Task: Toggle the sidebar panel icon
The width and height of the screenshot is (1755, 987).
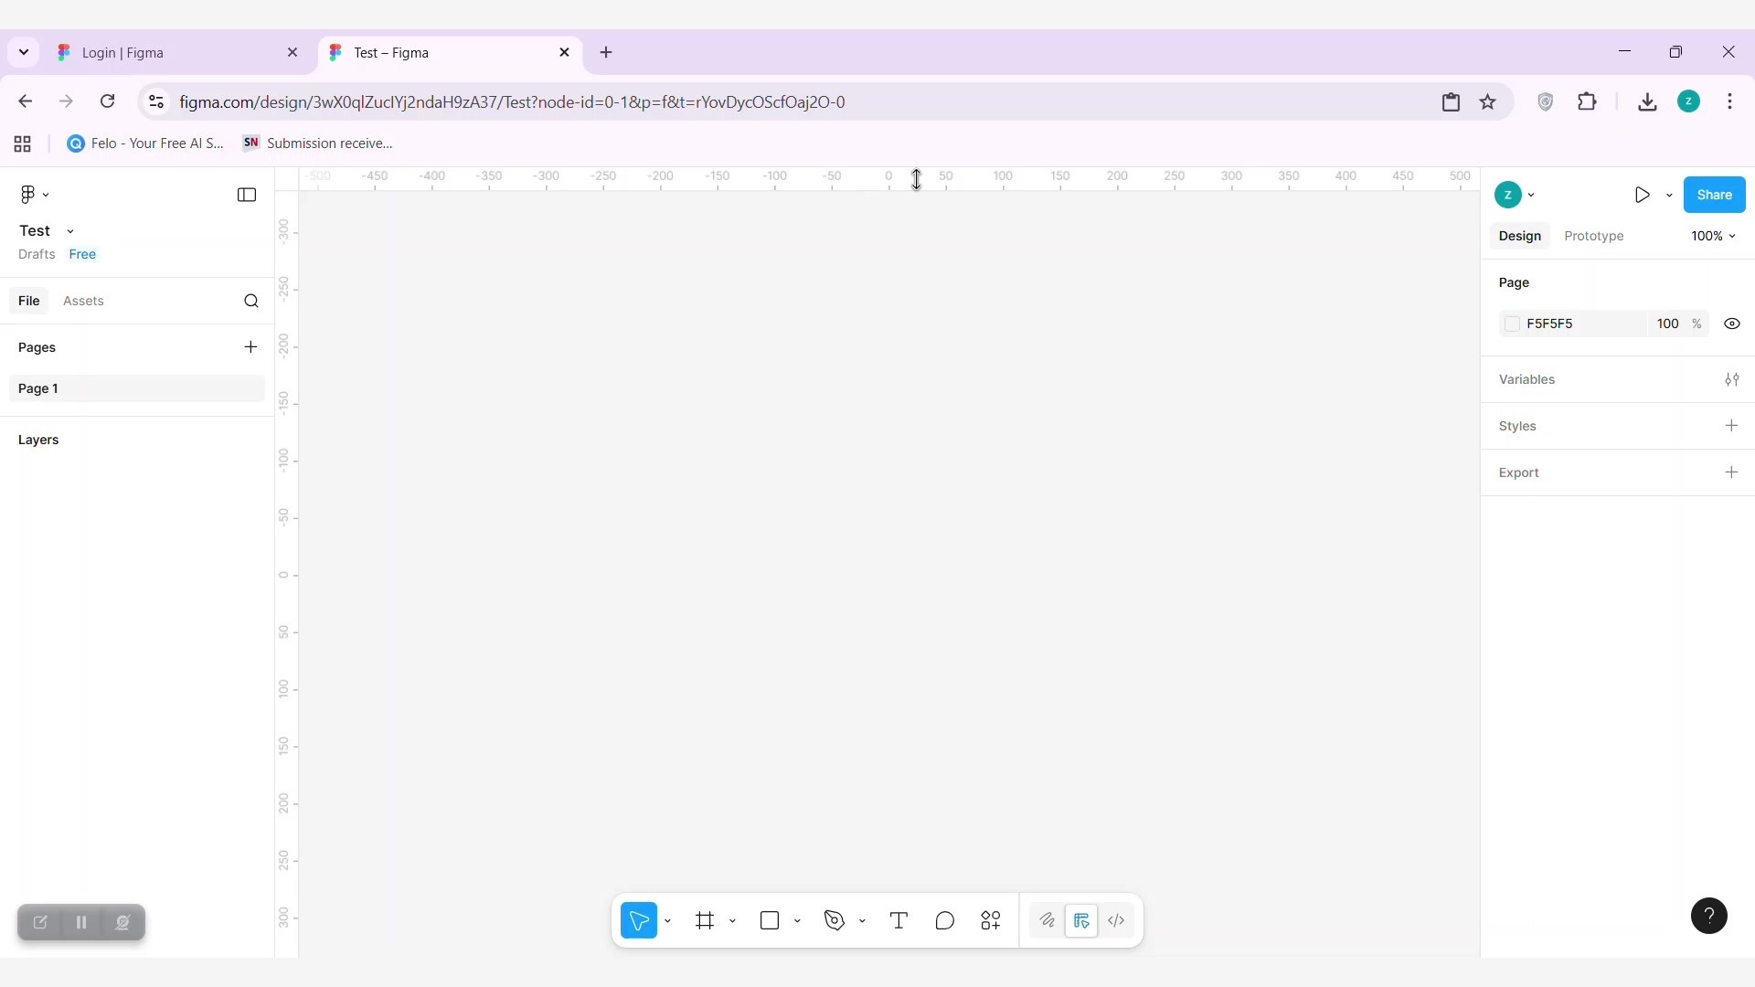Action: [247, 195]
